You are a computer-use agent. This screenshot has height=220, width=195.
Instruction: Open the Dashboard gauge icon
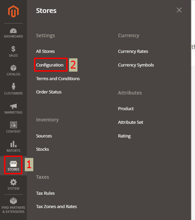coord(13,31)
